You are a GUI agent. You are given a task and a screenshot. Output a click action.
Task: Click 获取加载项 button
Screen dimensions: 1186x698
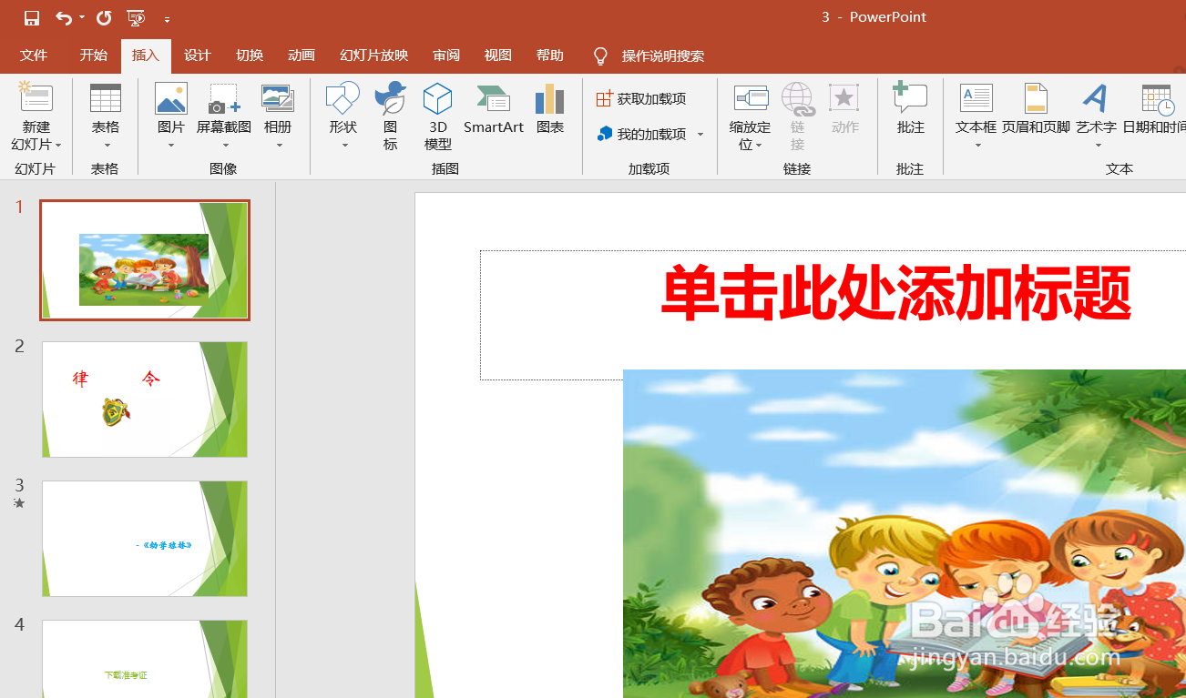tap(641, 98)
